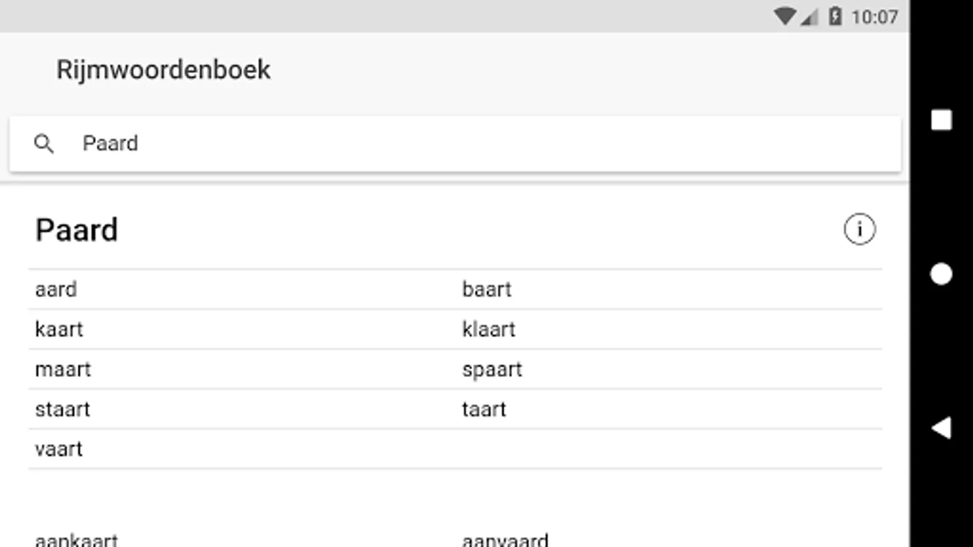Open the word kaart
Image resolution: width=973 pixels, height=547 pixels.
coord(59,329)
